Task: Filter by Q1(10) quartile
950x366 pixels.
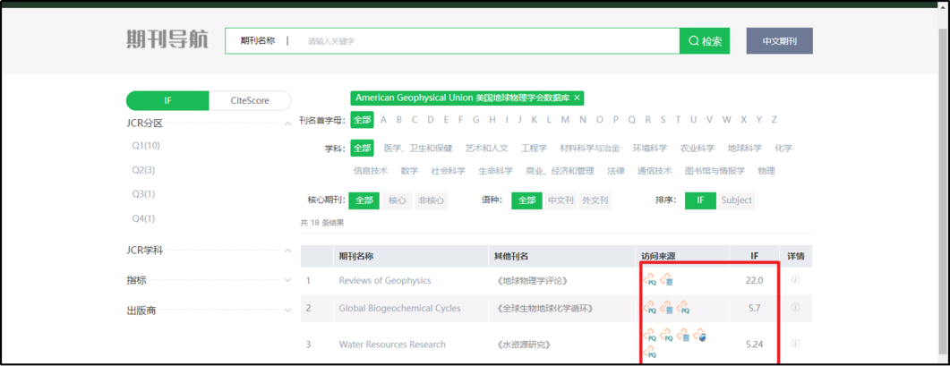Action: (146, 146)
